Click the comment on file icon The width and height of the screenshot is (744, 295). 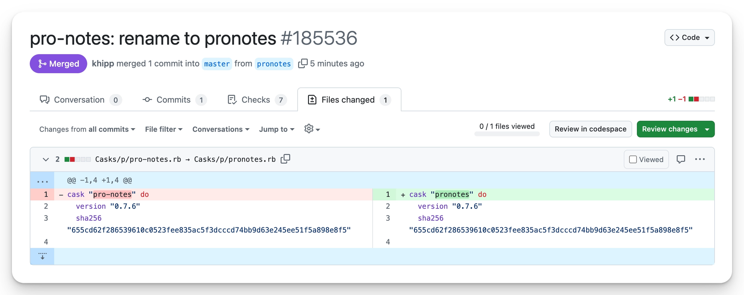pyautogui.click(x=681, y=159)
